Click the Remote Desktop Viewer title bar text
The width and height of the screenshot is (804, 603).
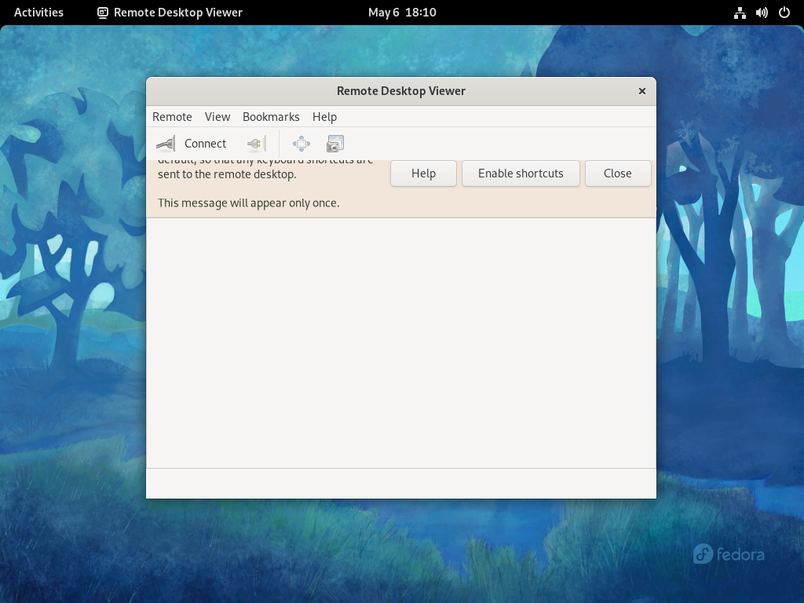coord(401,91)
